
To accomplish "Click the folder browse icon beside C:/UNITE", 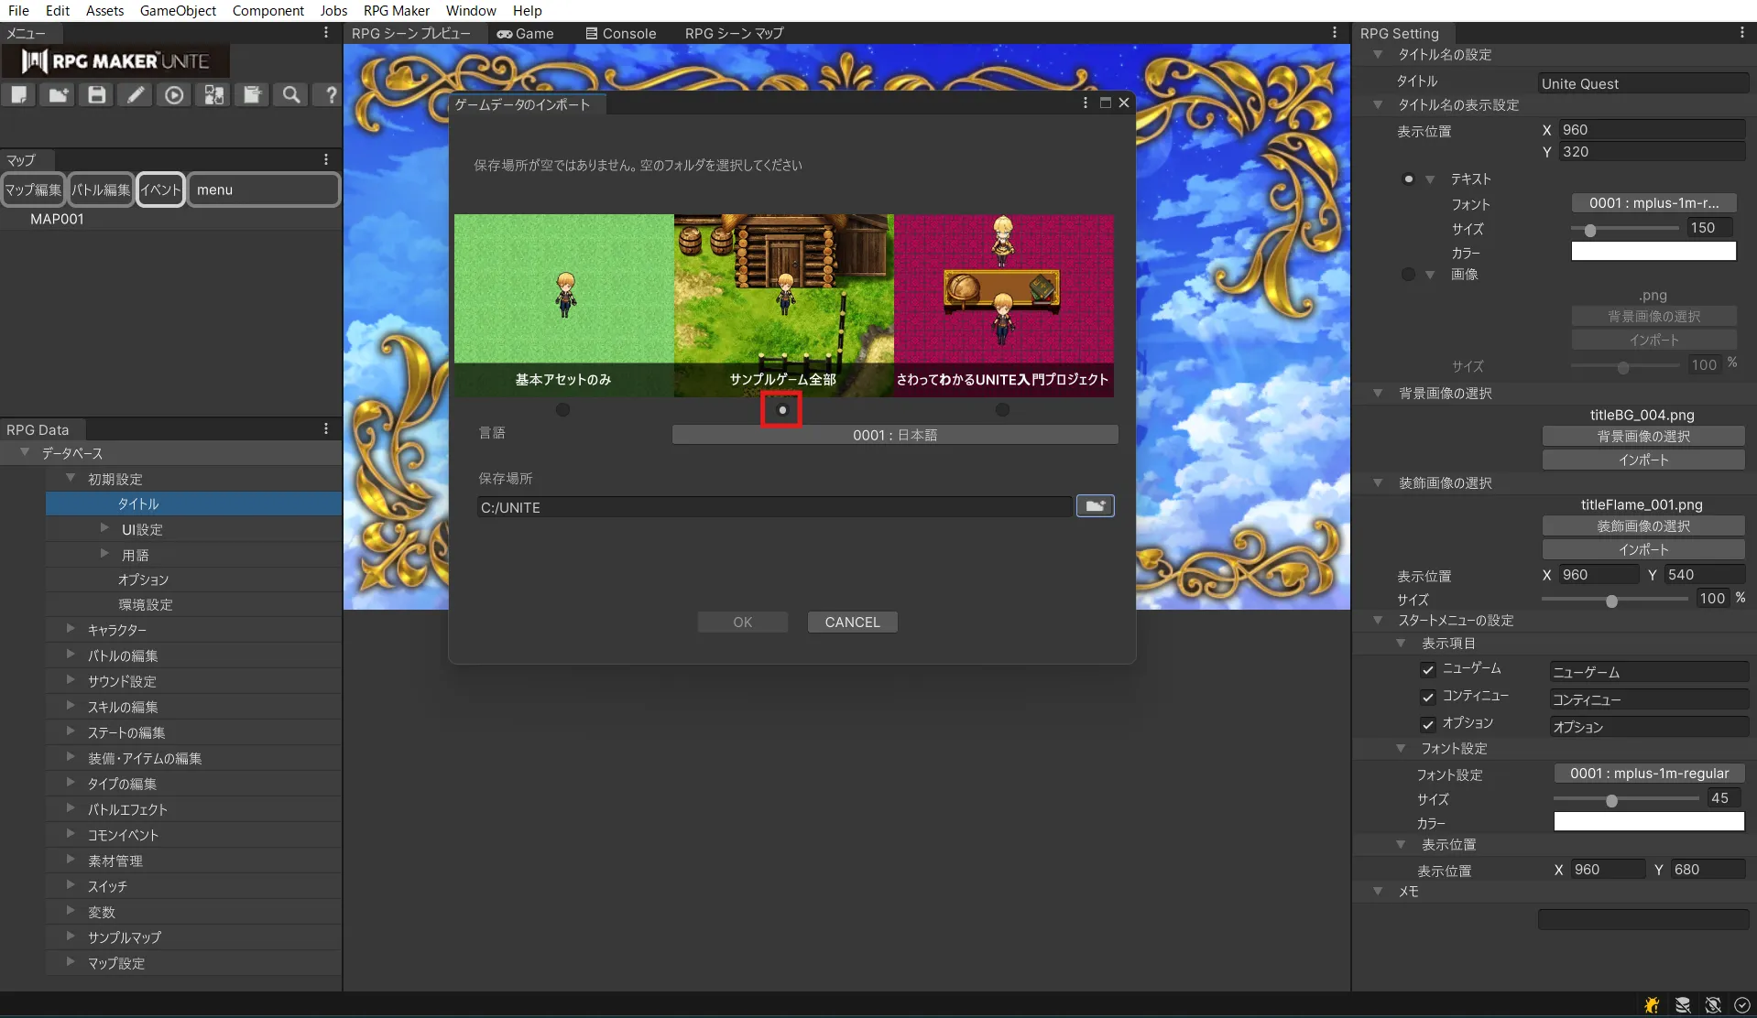I will [x=1095, y=506].
